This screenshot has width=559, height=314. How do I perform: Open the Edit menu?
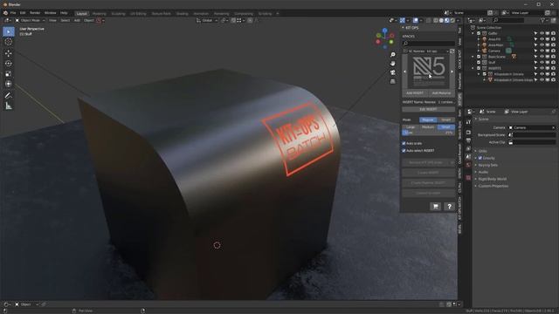pos(23,13)
